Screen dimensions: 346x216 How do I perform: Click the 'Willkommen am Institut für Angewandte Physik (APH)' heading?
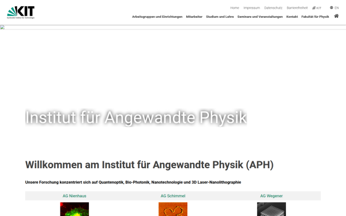click(x=149, y=165)
